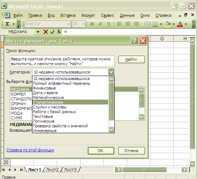The image size is (197, 179).
Task: Select КОРРЕЛ function in list
Action: (x=18, y=94)
